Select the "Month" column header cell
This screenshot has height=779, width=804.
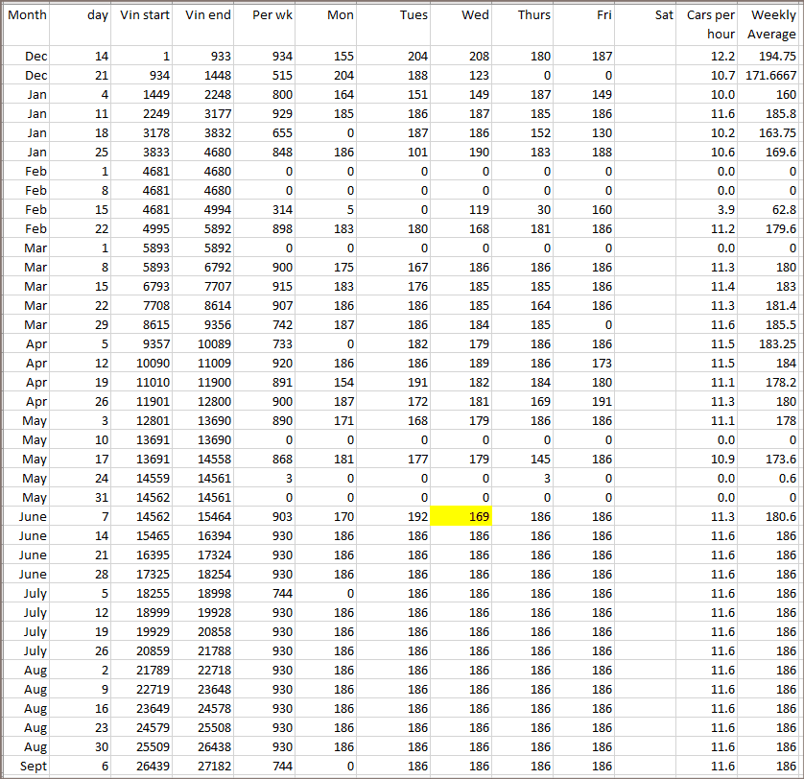pos(26,16)
